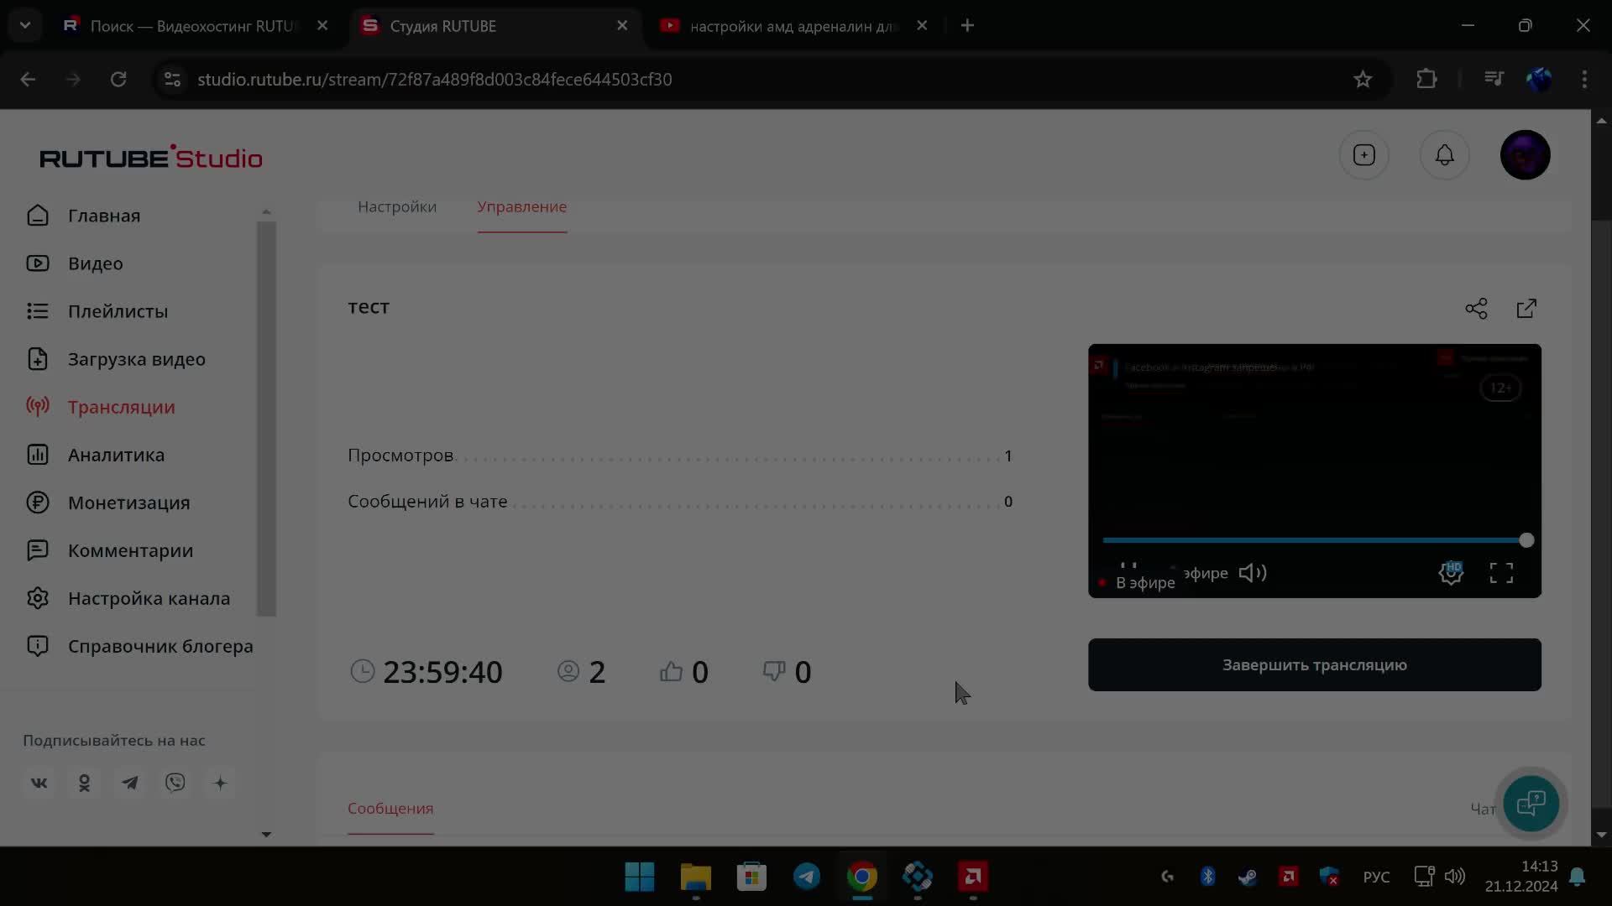The height and width of the screenshot is (906, 1612).
Task: Open the browser media control icon
Action: click(1494, 79)
